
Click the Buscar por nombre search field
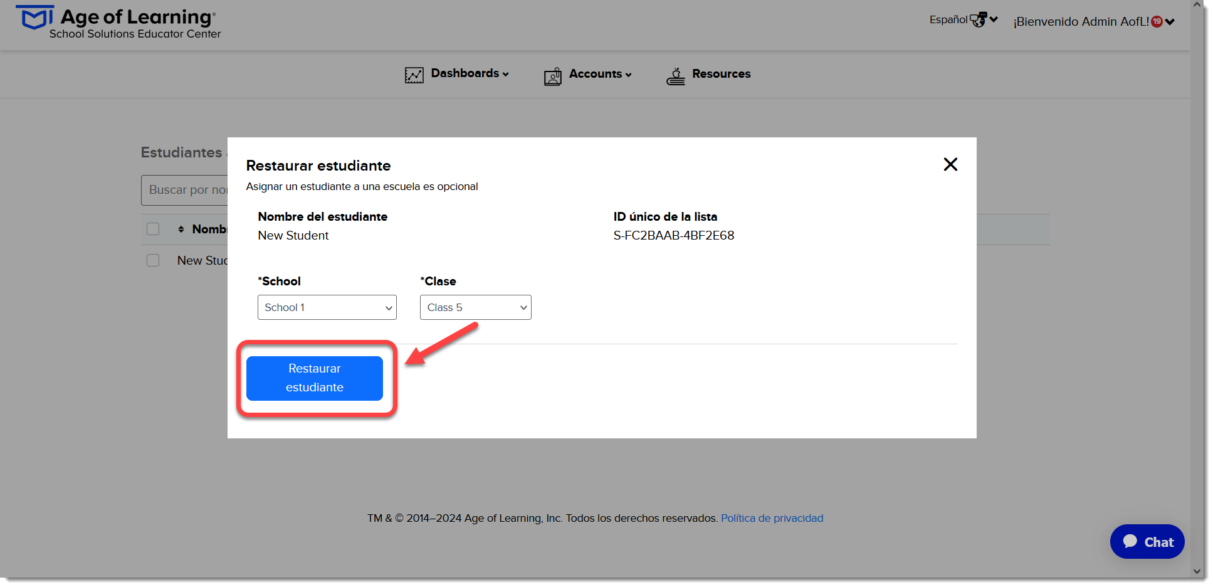(x=185, y=190)
